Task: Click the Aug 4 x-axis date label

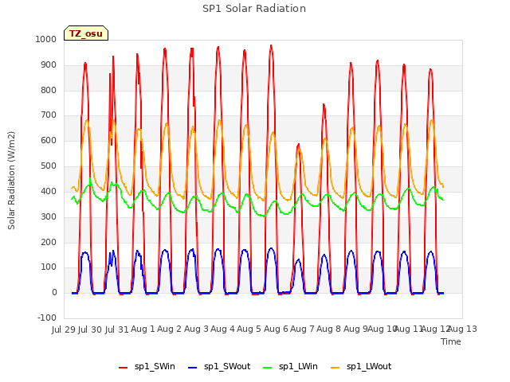Action: [x=223, y=329]
